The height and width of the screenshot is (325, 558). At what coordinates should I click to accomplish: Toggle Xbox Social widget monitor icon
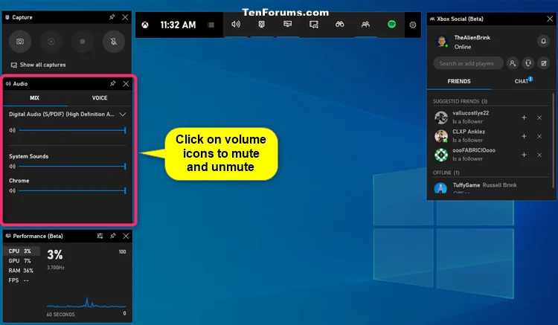coord(313,25)
